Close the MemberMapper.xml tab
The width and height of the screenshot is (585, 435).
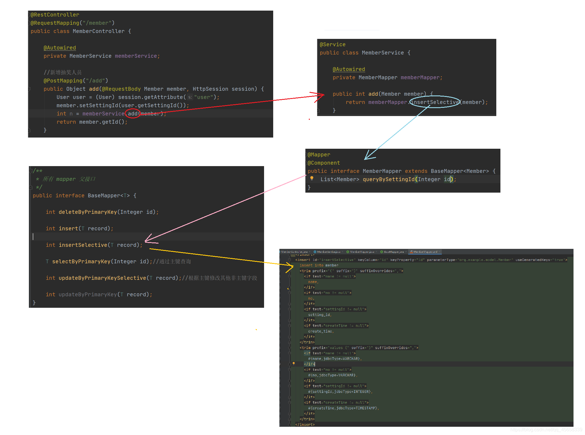point(439,252)
